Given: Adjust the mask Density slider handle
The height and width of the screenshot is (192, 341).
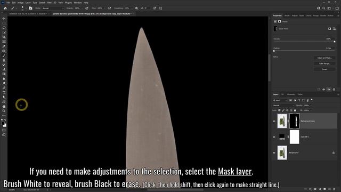Looking at the screenshot, I should [x=335, y=42].
